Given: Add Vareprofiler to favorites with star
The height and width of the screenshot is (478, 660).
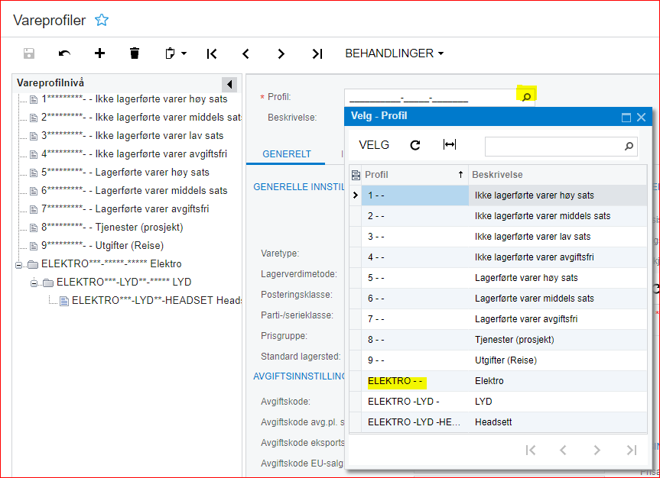Looking at the screenshot, I should point(102,20).
